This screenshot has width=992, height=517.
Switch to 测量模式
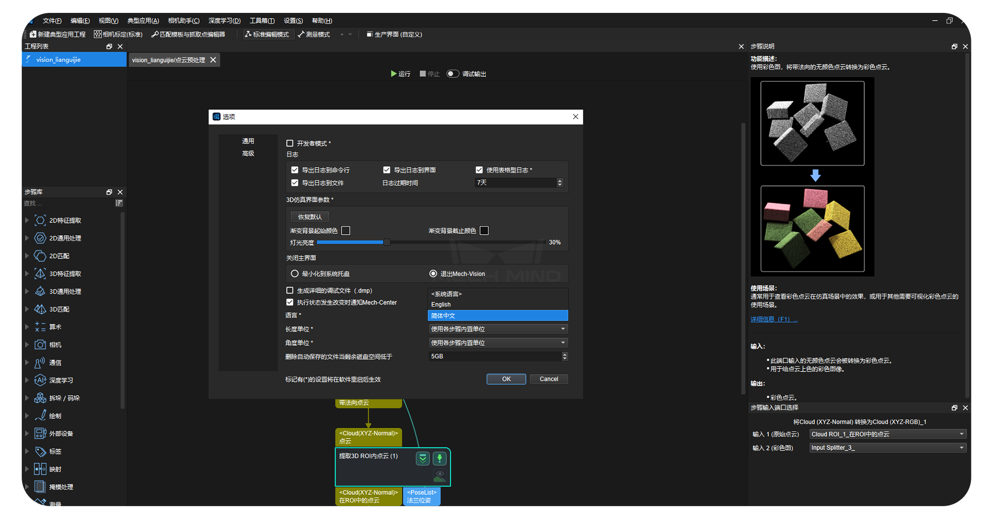[x=314, y=35]
